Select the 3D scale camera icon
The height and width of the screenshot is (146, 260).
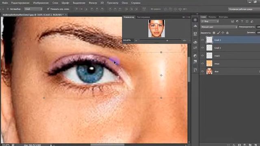click(185, 9)
